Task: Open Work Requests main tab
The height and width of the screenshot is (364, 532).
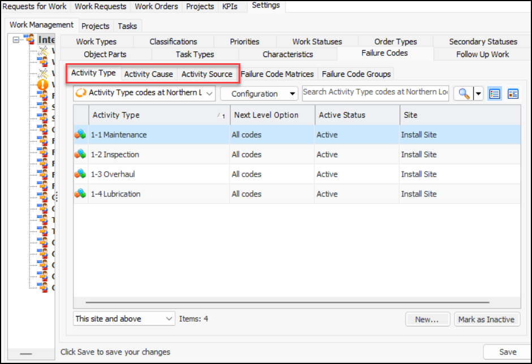Action: [x=101, y=6]
